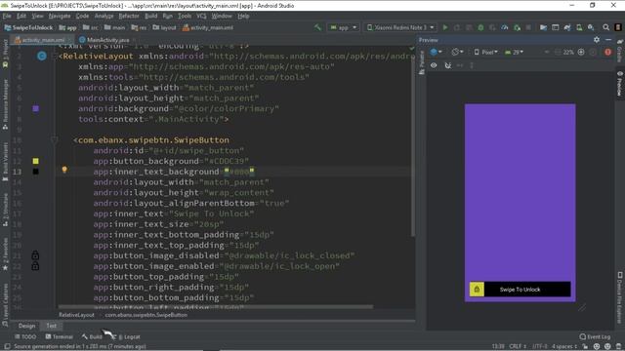Click the yellow-green button_background gutter swatch
Viewport: 625px width, 351px height.
point(35,161)
